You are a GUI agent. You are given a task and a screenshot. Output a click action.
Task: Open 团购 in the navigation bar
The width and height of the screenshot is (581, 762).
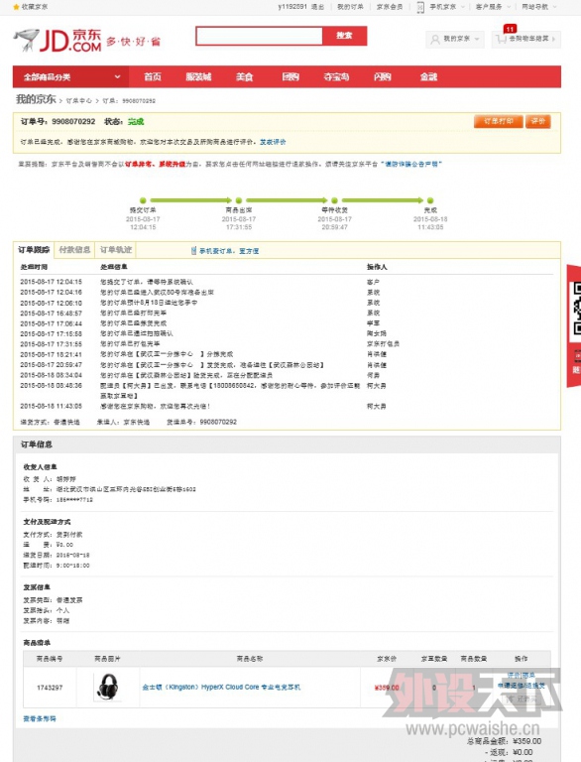290,76
